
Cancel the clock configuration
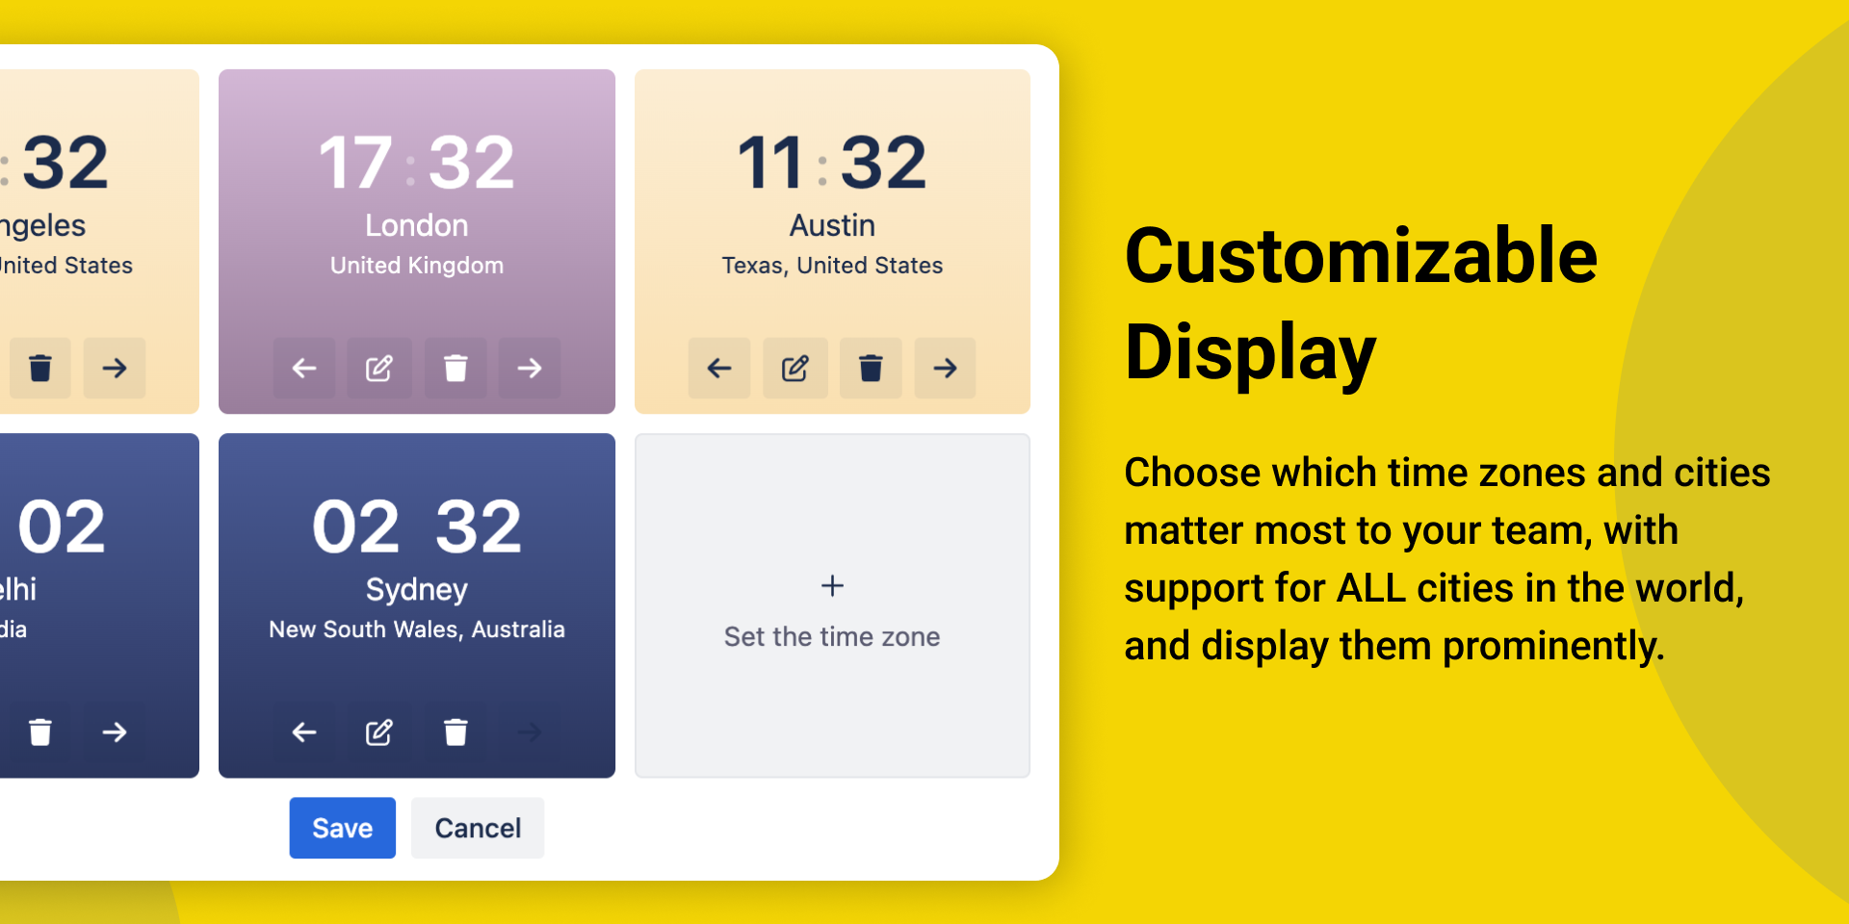[x=478, y=828]
